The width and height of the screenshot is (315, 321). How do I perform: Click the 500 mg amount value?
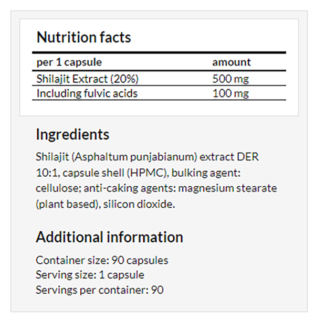[x=230, y=79]
